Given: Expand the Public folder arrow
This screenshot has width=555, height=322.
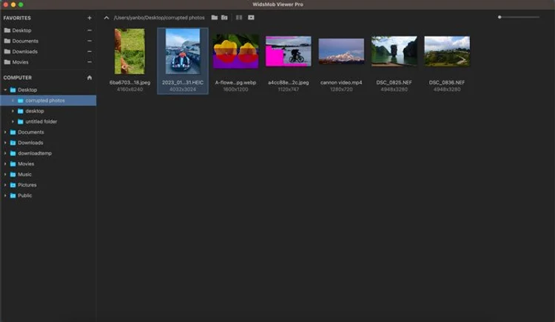Looking at the screenshot, I should pyautogui.click(x=5, y=195).
